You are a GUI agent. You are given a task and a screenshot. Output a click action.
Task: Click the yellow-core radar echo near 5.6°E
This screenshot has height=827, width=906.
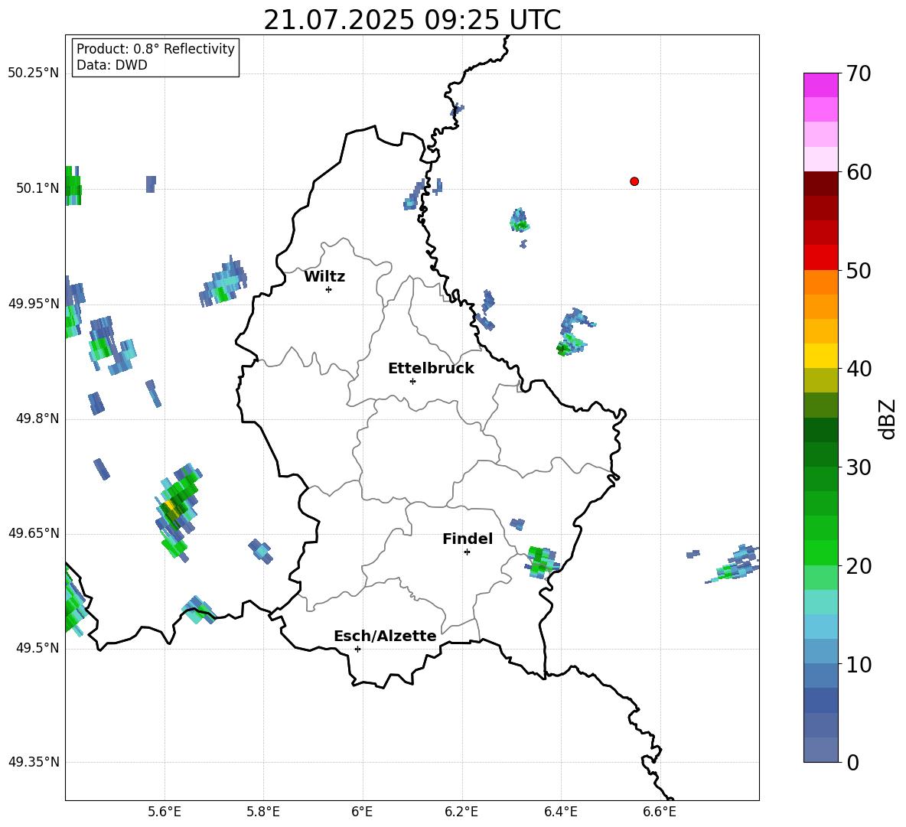coord(177,512)
